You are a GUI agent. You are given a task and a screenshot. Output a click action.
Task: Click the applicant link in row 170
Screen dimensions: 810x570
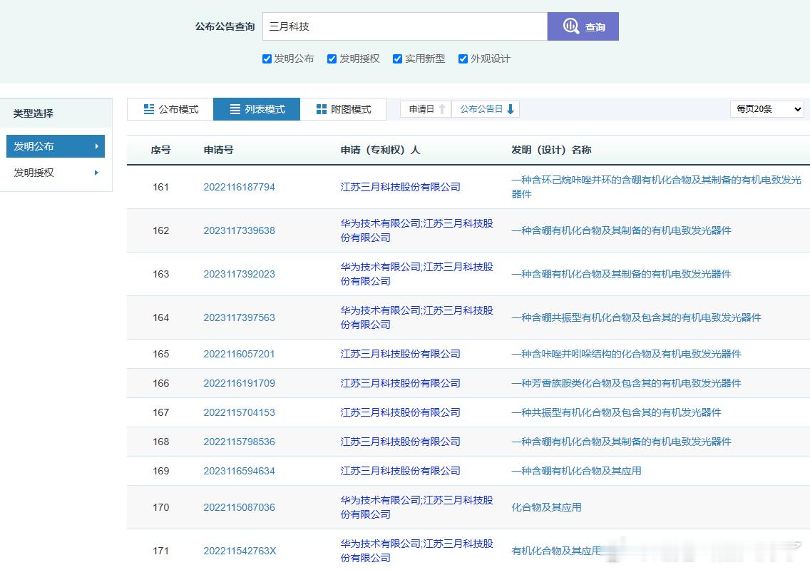pos(417,507)
